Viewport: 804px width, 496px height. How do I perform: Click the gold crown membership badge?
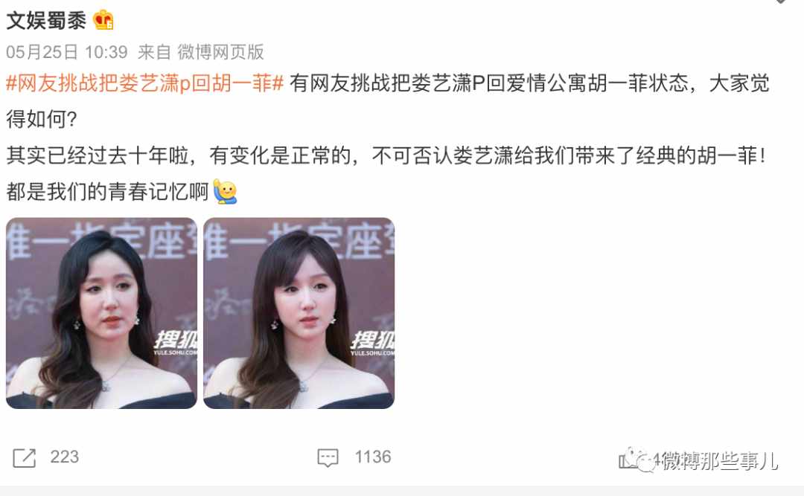[x=103, y=20]
